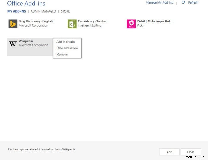Click the Consistency Checker green icon
208x160 pixels.
click(72, 24)
